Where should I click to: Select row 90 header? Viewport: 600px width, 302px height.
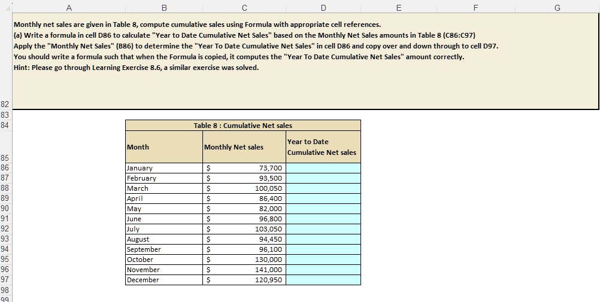pyautogui.click(x=6, y=208)
